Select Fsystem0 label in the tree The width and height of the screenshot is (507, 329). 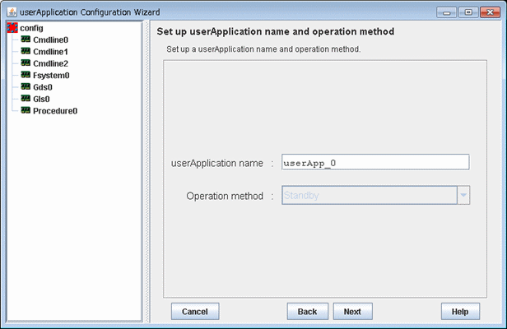point(51,76)
